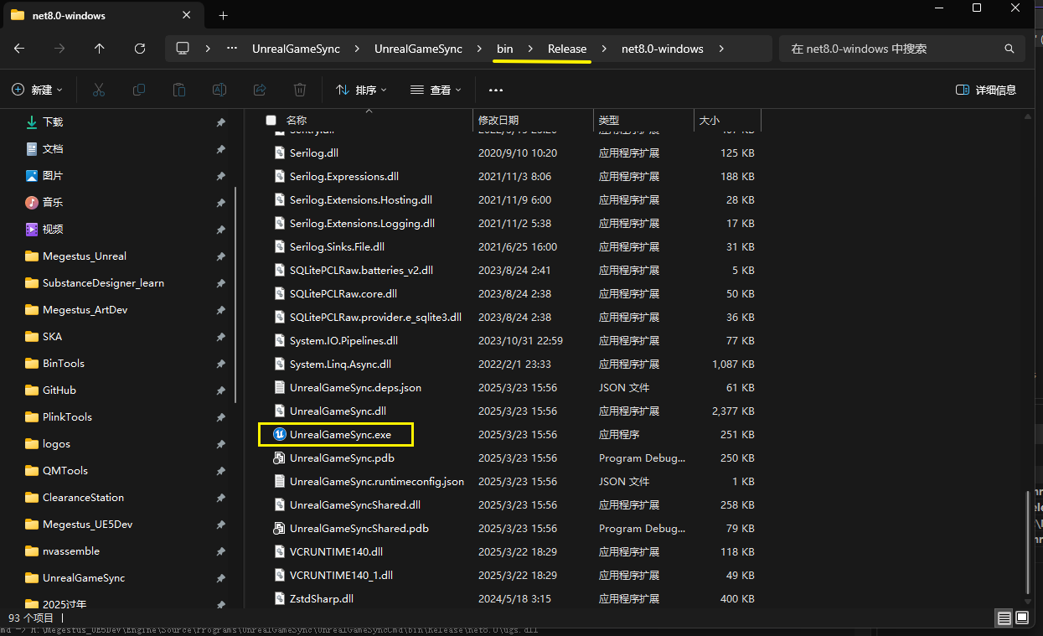The height and width of the screenshot is (636, 1043).
Task: Expand the chevron after Release in address bar
Action: [x=603, y=49]
